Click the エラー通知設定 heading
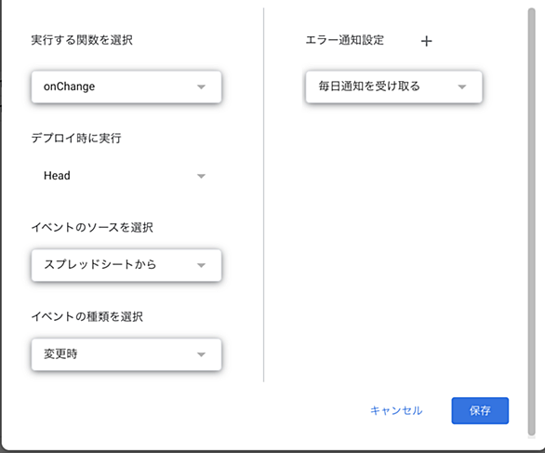 click(345, 40)
